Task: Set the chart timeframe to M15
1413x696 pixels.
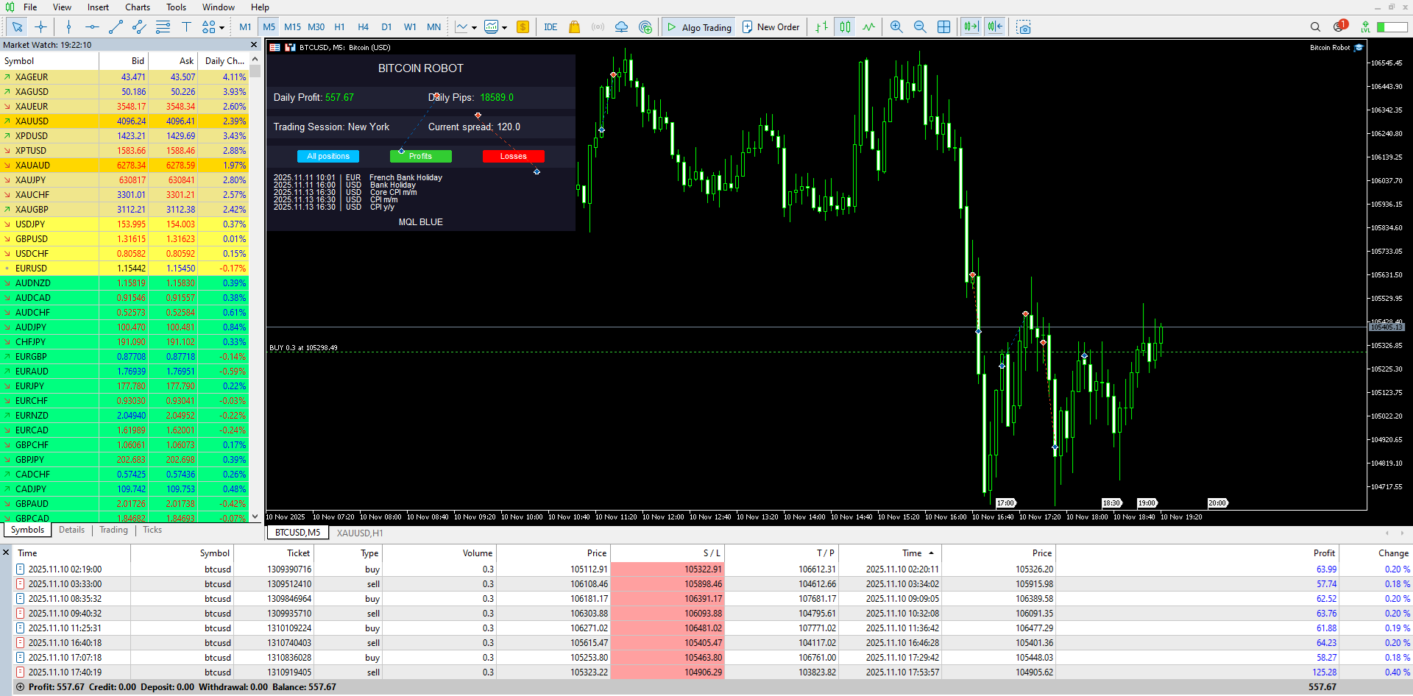Action: tap(292, 27)
